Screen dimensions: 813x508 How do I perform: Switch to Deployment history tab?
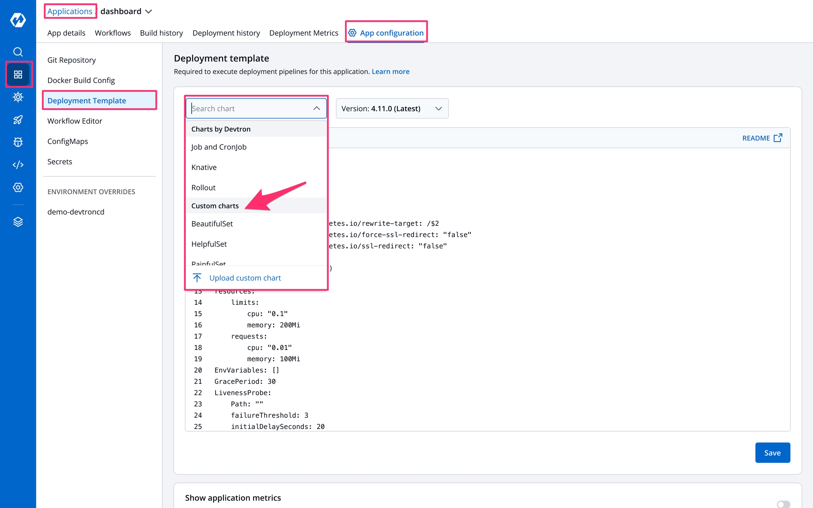pos(226,33)
